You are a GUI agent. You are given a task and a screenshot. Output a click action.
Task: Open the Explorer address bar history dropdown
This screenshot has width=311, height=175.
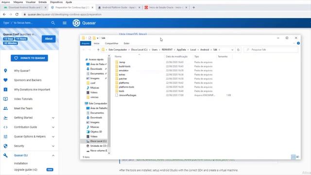(232, 50)
